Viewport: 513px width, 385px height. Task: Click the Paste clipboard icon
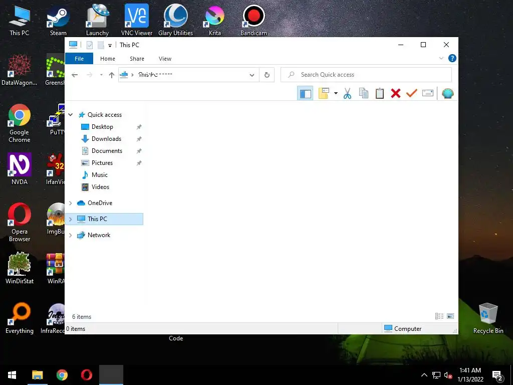pos(380,94)
